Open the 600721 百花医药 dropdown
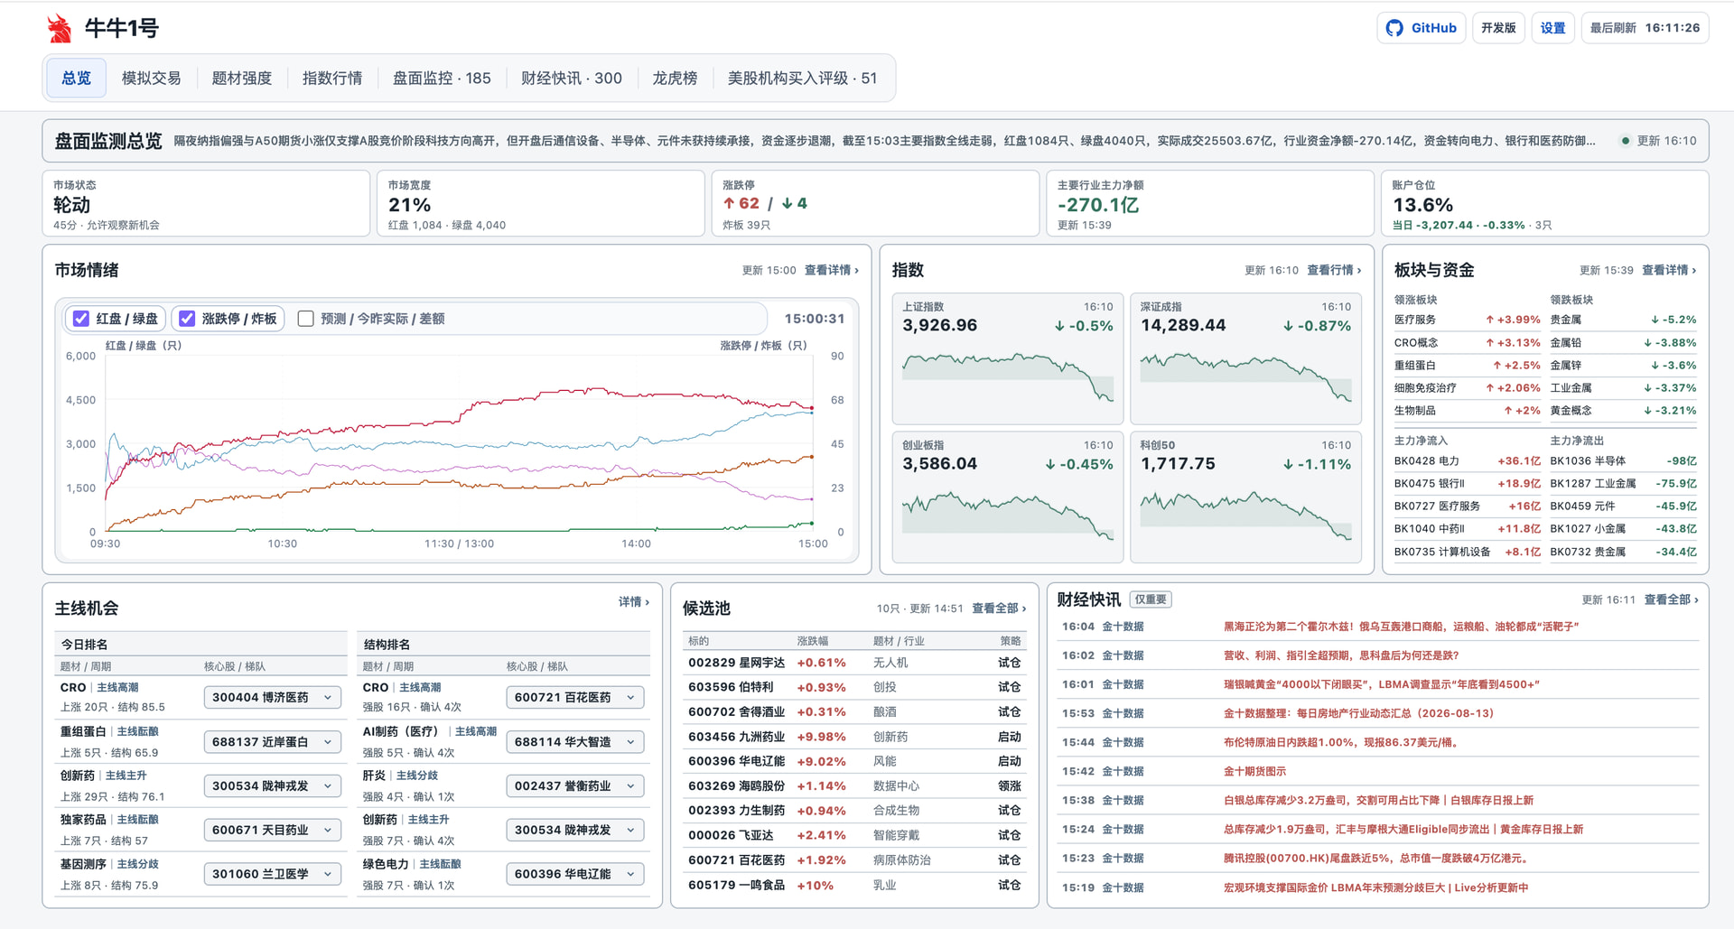The image size is (1734, 929). click(x=574, y=697)
